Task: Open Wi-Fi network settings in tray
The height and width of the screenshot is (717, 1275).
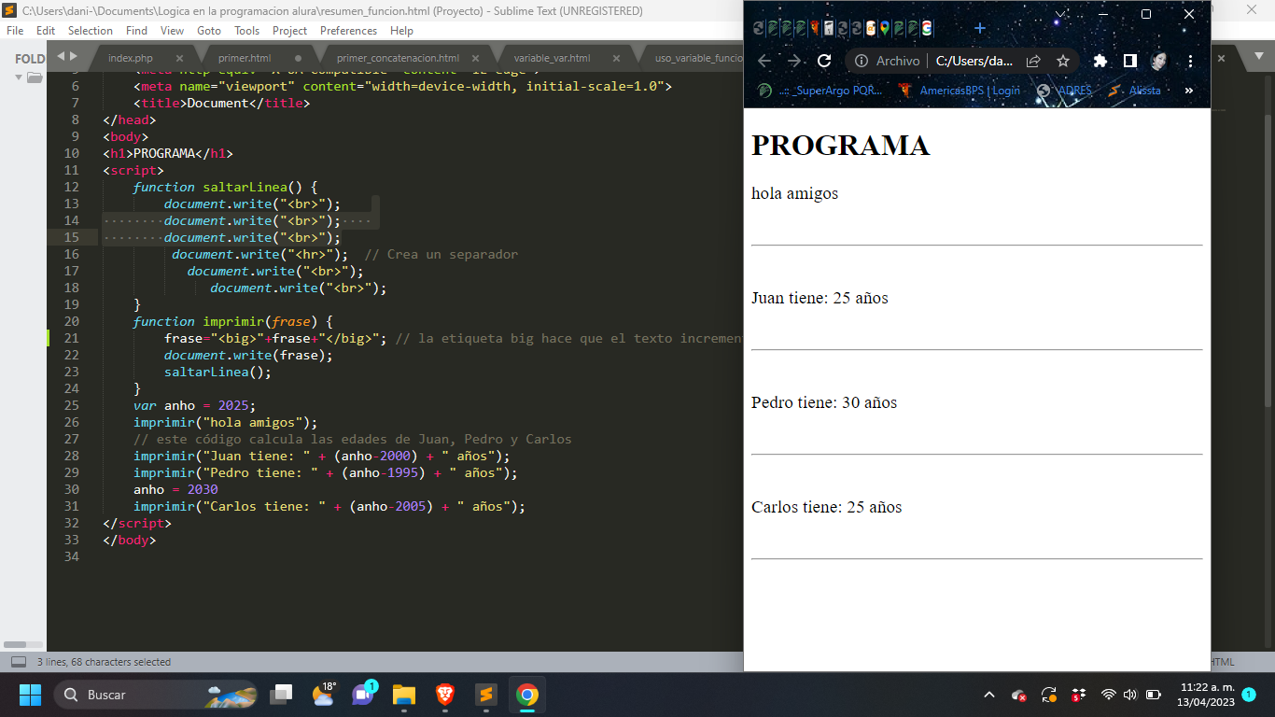Action: click(1108, 695)
